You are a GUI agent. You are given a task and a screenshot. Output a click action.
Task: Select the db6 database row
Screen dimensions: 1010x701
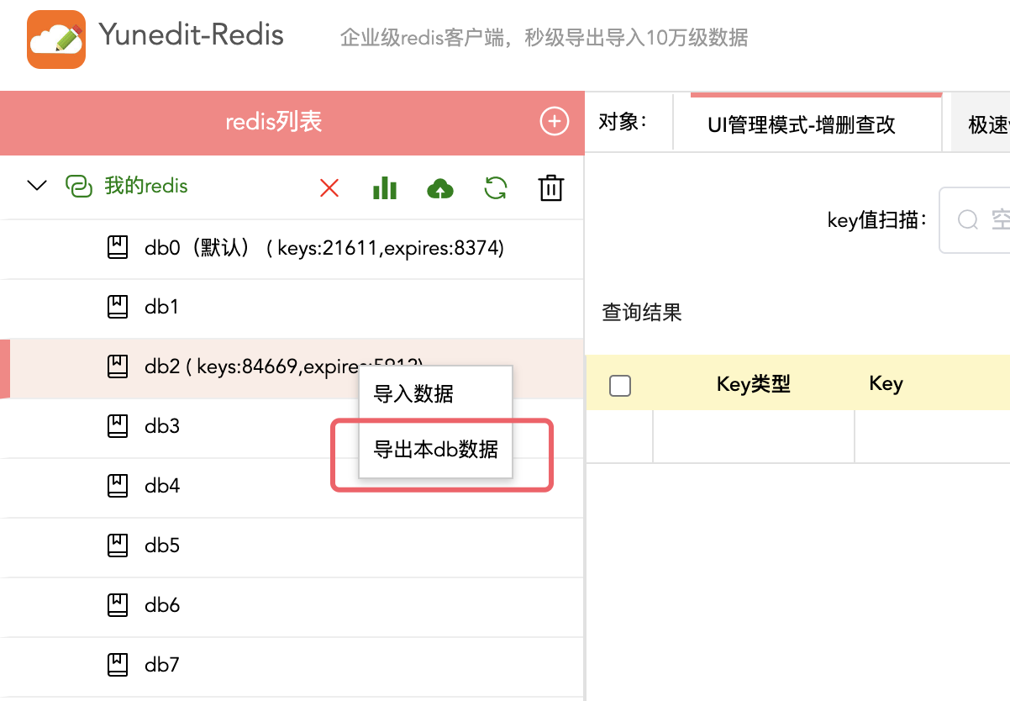[292, 606]
